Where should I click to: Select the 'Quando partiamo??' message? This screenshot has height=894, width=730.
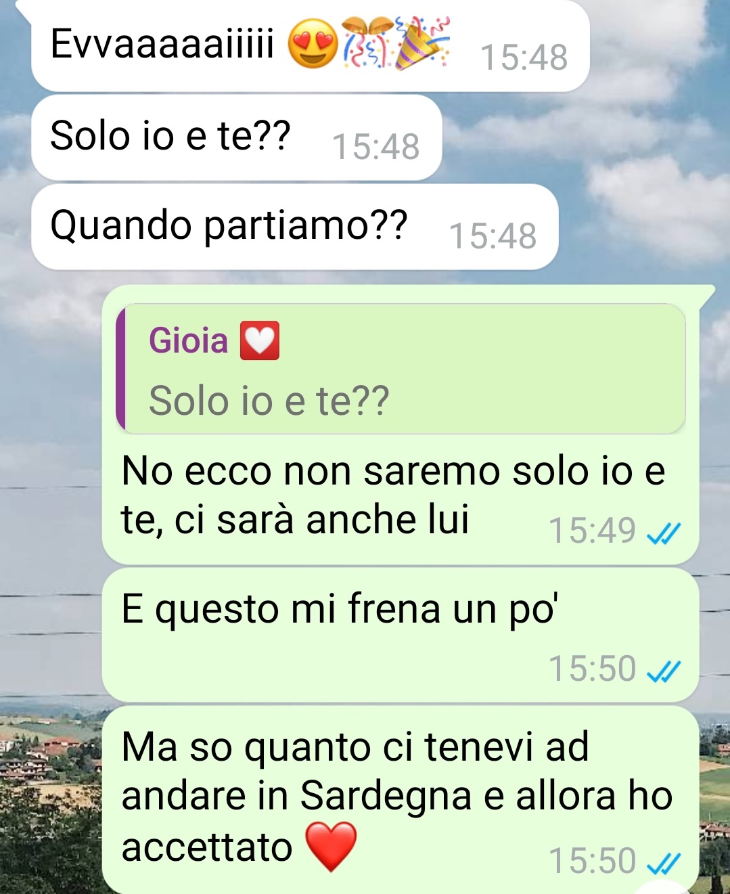tap(295, 227)
